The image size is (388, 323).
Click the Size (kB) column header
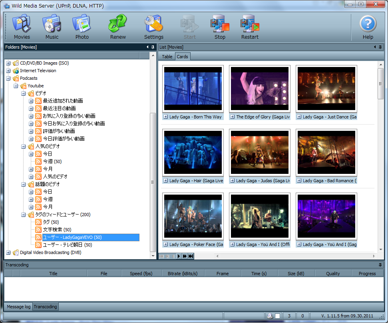[296, 274]
